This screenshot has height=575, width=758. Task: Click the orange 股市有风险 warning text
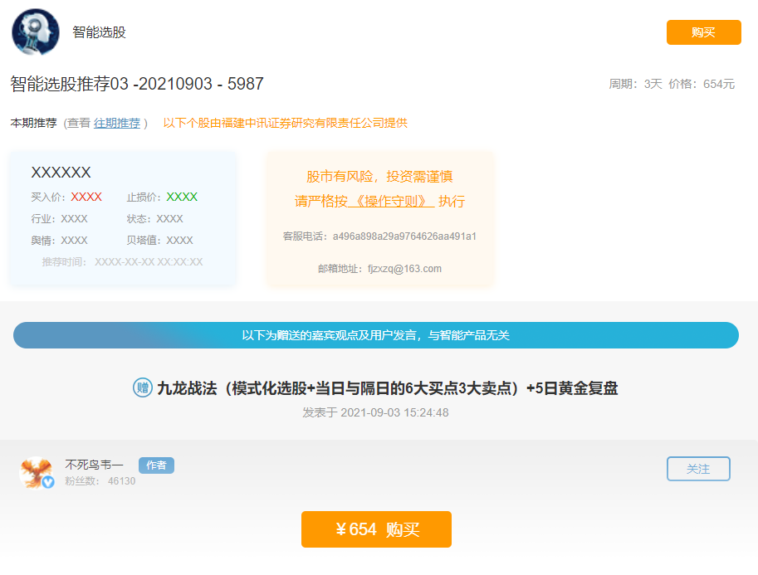click(379, 177)
